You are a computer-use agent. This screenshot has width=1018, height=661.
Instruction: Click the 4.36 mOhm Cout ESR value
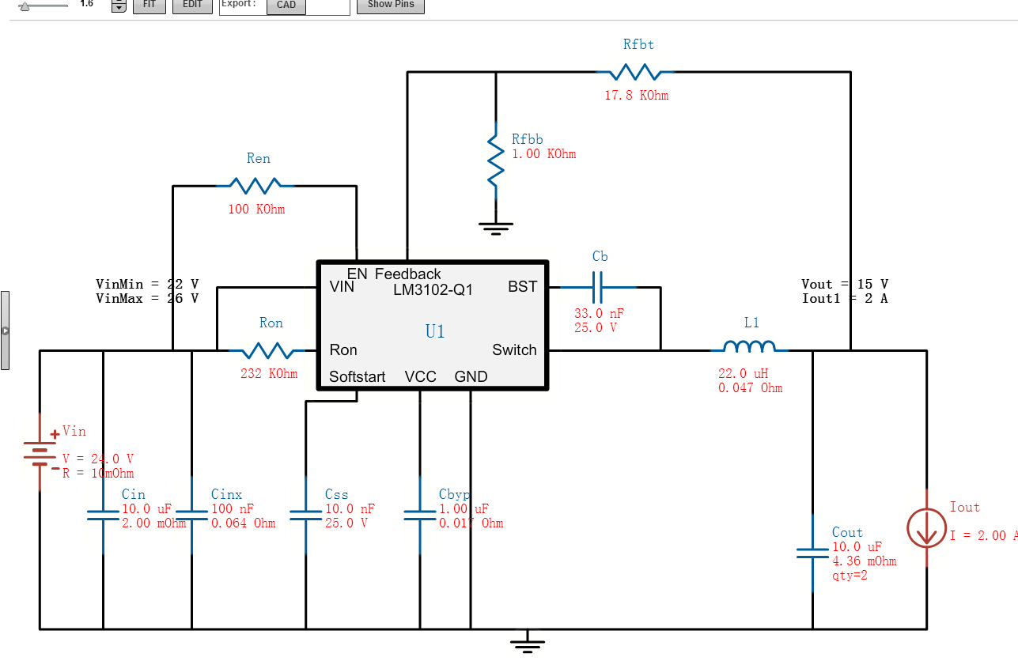[865, 561]
